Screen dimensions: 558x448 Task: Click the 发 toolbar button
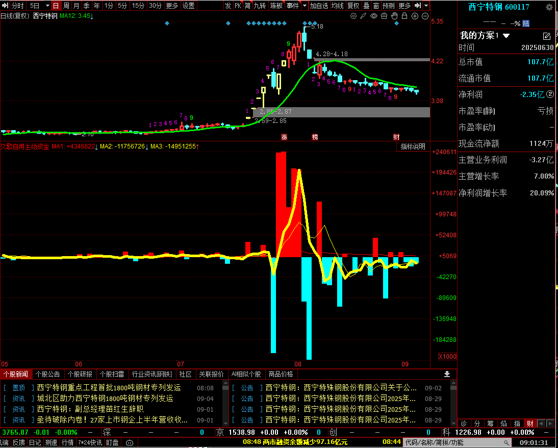(x=228, y=6)
